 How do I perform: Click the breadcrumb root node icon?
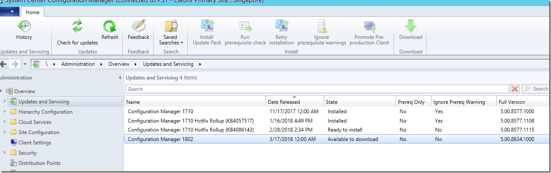37,64
